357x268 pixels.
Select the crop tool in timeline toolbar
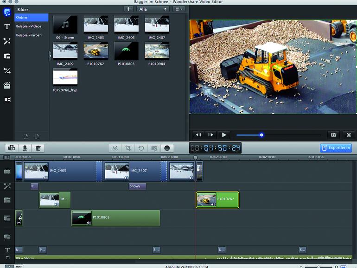(128, 148)
